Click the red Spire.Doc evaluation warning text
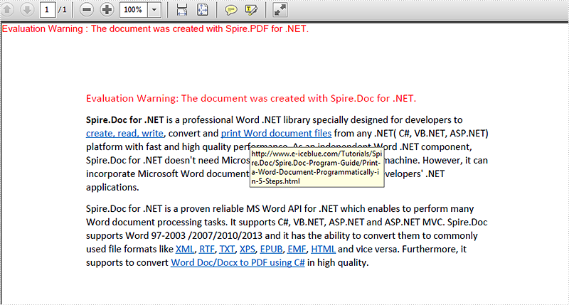Viewport: 569px width, 305px height. (251, 98)
